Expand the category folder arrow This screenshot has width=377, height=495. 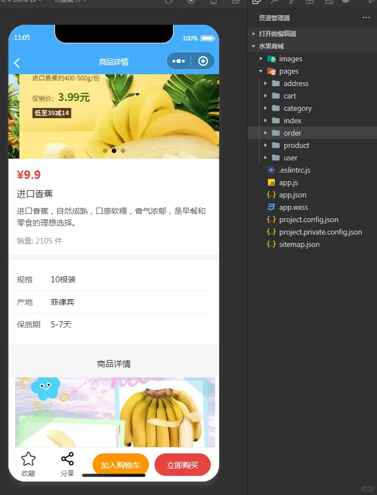[265, 108]
